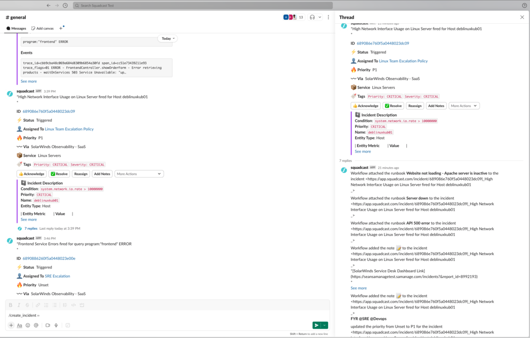Open the channel three-dots menu
The height and width of the screenshot is (338, 530).
(x=328, y=17)
